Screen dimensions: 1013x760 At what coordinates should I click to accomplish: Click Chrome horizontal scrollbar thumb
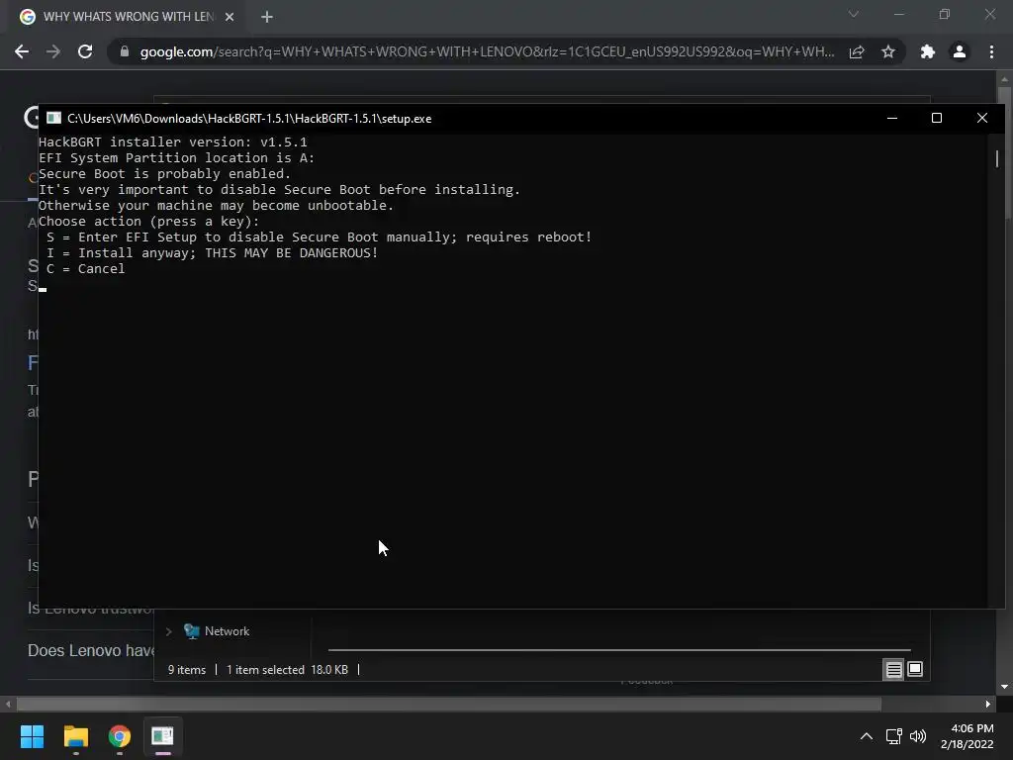pos(448,704)
